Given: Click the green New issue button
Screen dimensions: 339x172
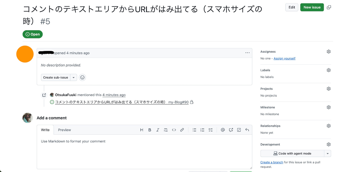Looking at the screenshot, I should point(312,7).
